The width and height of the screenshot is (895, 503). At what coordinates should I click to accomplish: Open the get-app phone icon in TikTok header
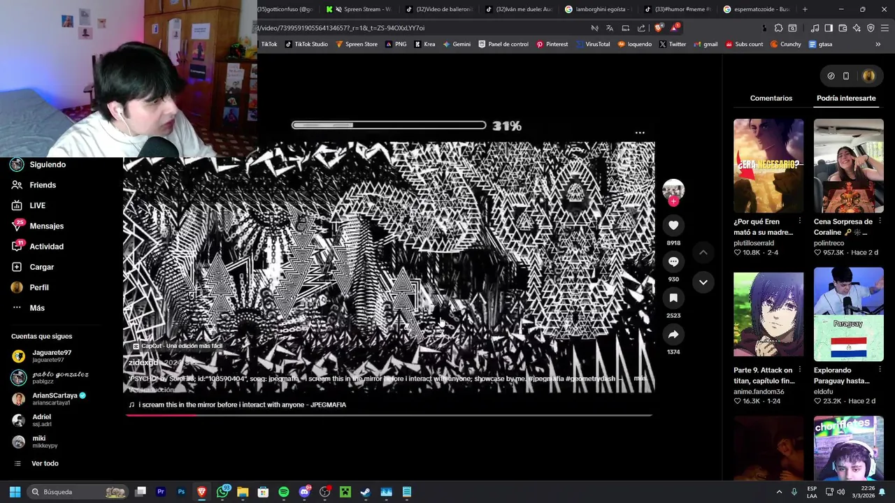point(845,76)
